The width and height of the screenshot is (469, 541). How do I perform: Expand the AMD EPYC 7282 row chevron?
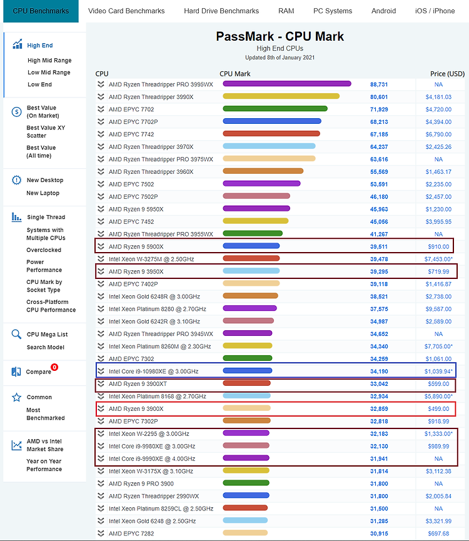tap(101, 533)
